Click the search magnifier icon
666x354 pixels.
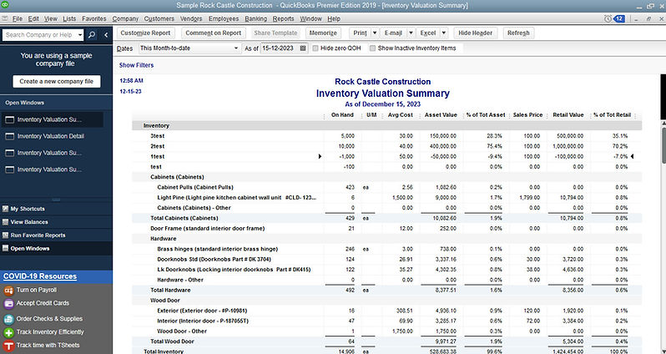[91, 35]
